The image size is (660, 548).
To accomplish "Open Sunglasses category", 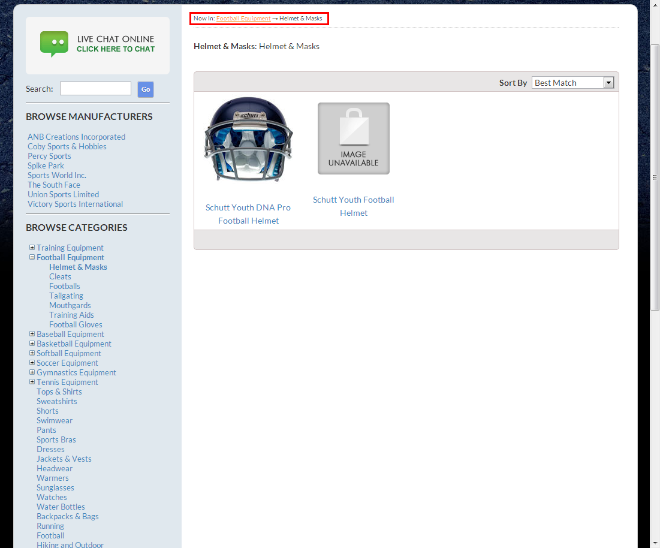I will (55, 488).
